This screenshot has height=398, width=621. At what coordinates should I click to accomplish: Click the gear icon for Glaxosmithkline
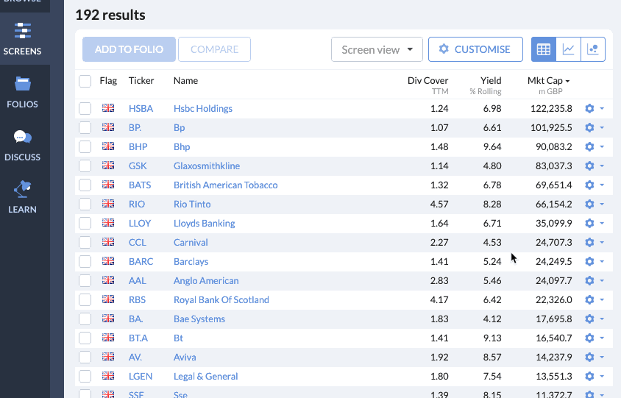click(x=589, y=166)
